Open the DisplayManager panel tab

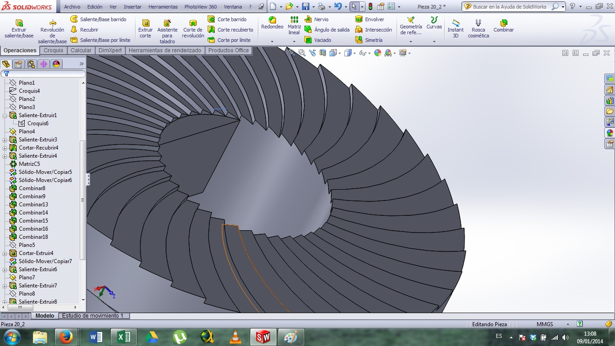pyautogui.click(x=56, y=64)
